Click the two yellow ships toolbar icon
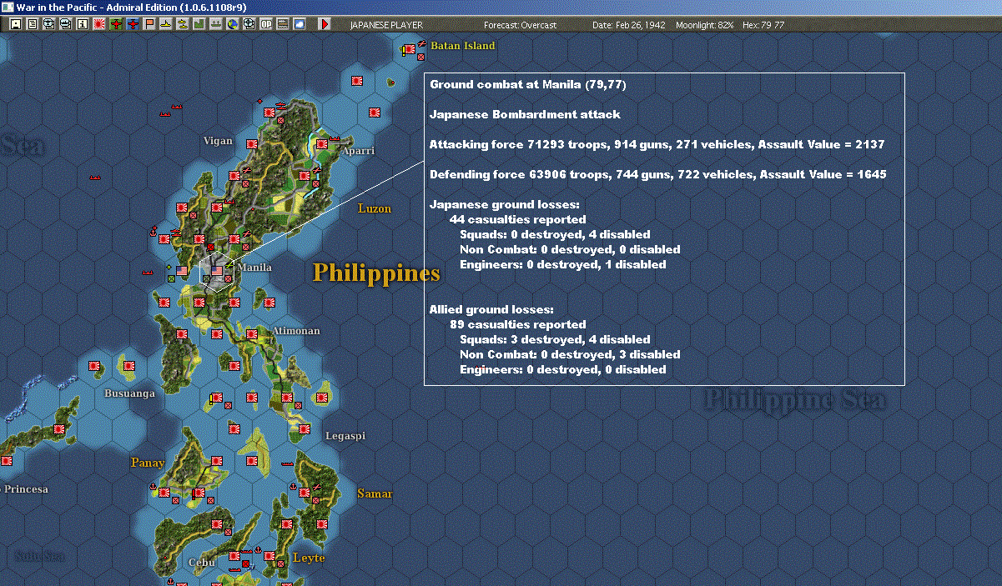The width and height of the screenshot is (1002, 586). click(x=182, y=24)
